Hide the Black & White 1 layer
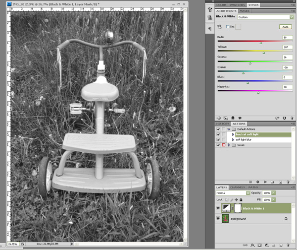The height and width of the screenshot is (250, 297). coord(219,209)
